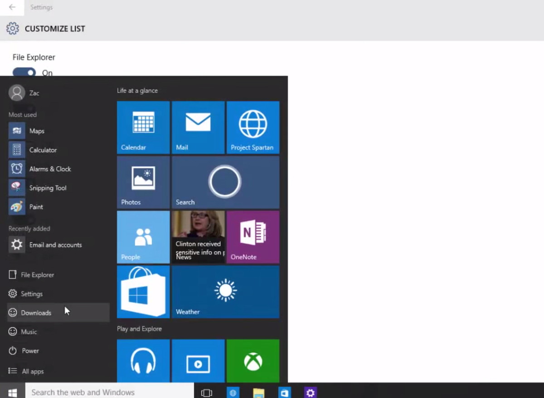Click the Cortana Search tile
The height and width of the screenshot is (398, 544).
point(225,182)
